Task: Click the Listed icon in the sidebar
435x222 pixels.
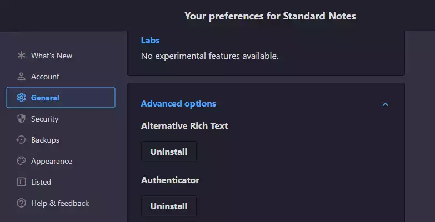Action: (21, 182)
